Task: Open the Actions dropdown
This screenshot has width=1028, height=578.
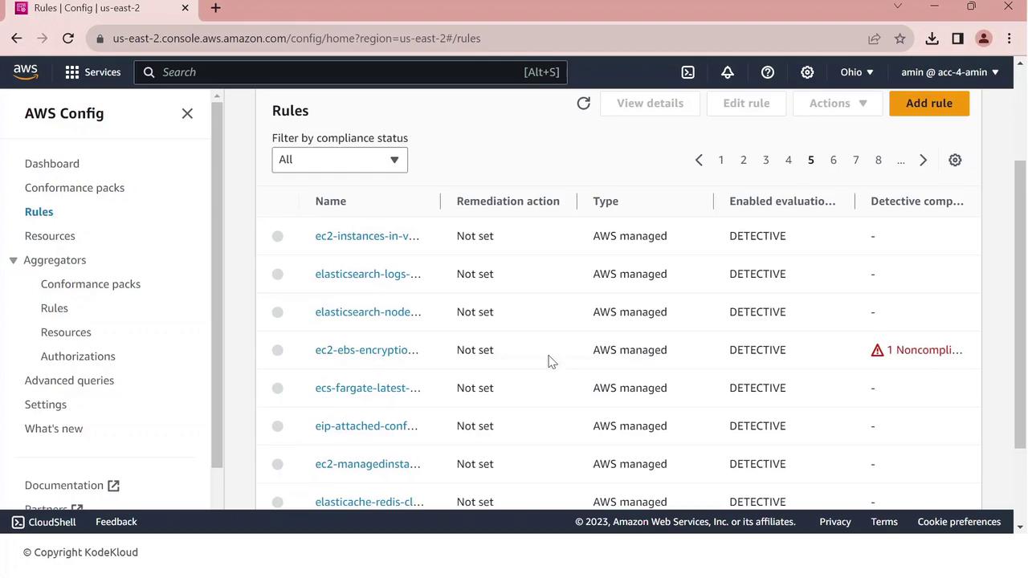Action: [x=838, y=103]
